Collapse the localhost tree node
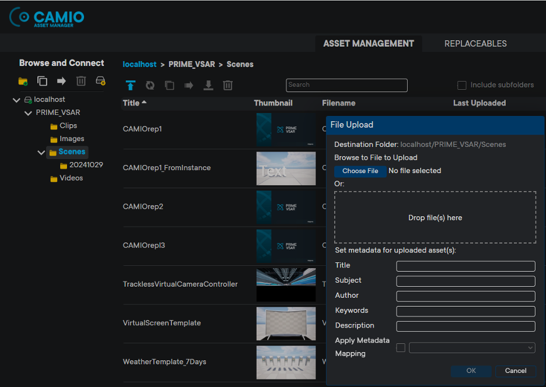Image resolution: width=546 pixels, height=387 pixels. tap(16, 100)
